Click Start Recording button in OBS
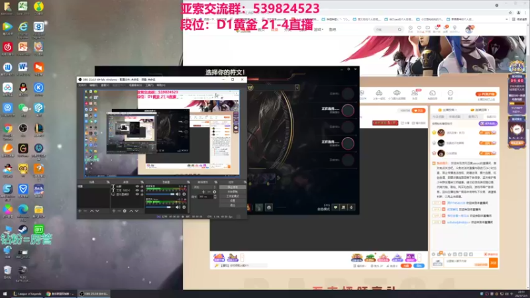Image resolution: width=530 pixels, height=298 pixels. click(233, 191)
